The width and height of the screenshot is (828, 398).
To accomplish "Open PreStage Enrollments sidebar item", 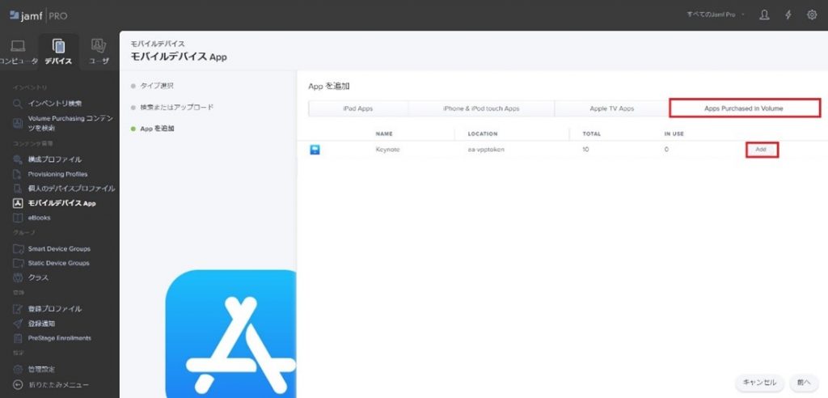I will point(60,338).
